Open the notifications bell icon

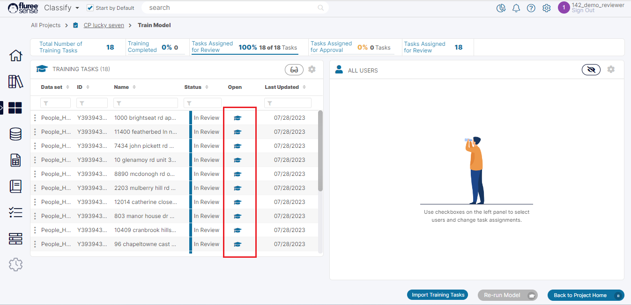(516, 8)
